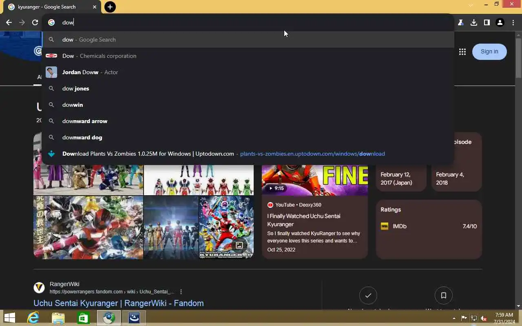The width and height of the screenshot is (522, 326).
Task: Choose 'Jordan Doww - Actor' suggestion
Action: point(248,72)
